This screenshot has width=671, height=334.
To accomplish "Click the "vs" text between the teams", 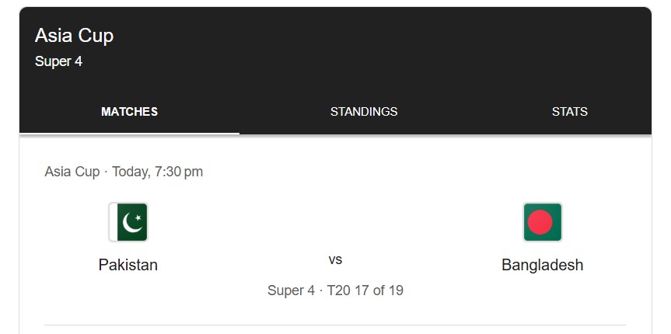I will coord(335,259).
